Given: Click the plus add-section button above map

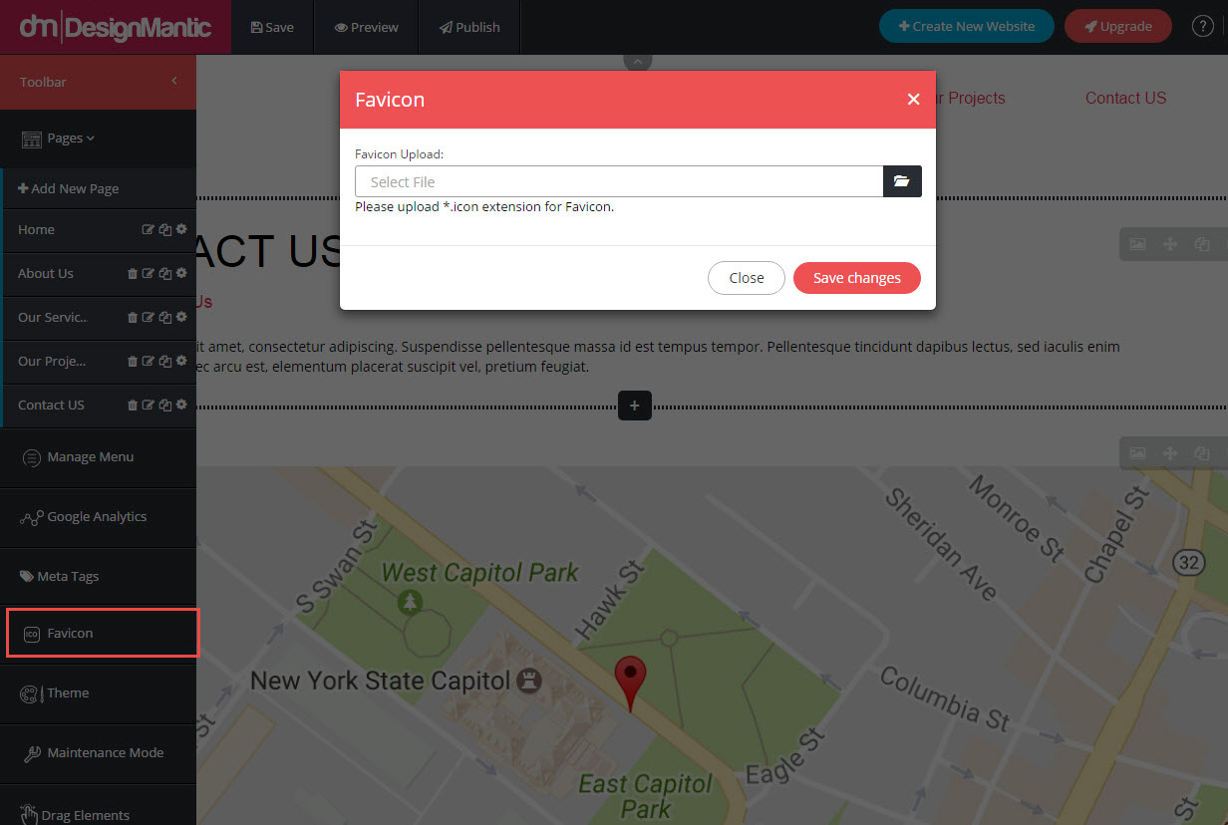Looking at the screenshot, I should pyautogui.click(x=635, y=406).
